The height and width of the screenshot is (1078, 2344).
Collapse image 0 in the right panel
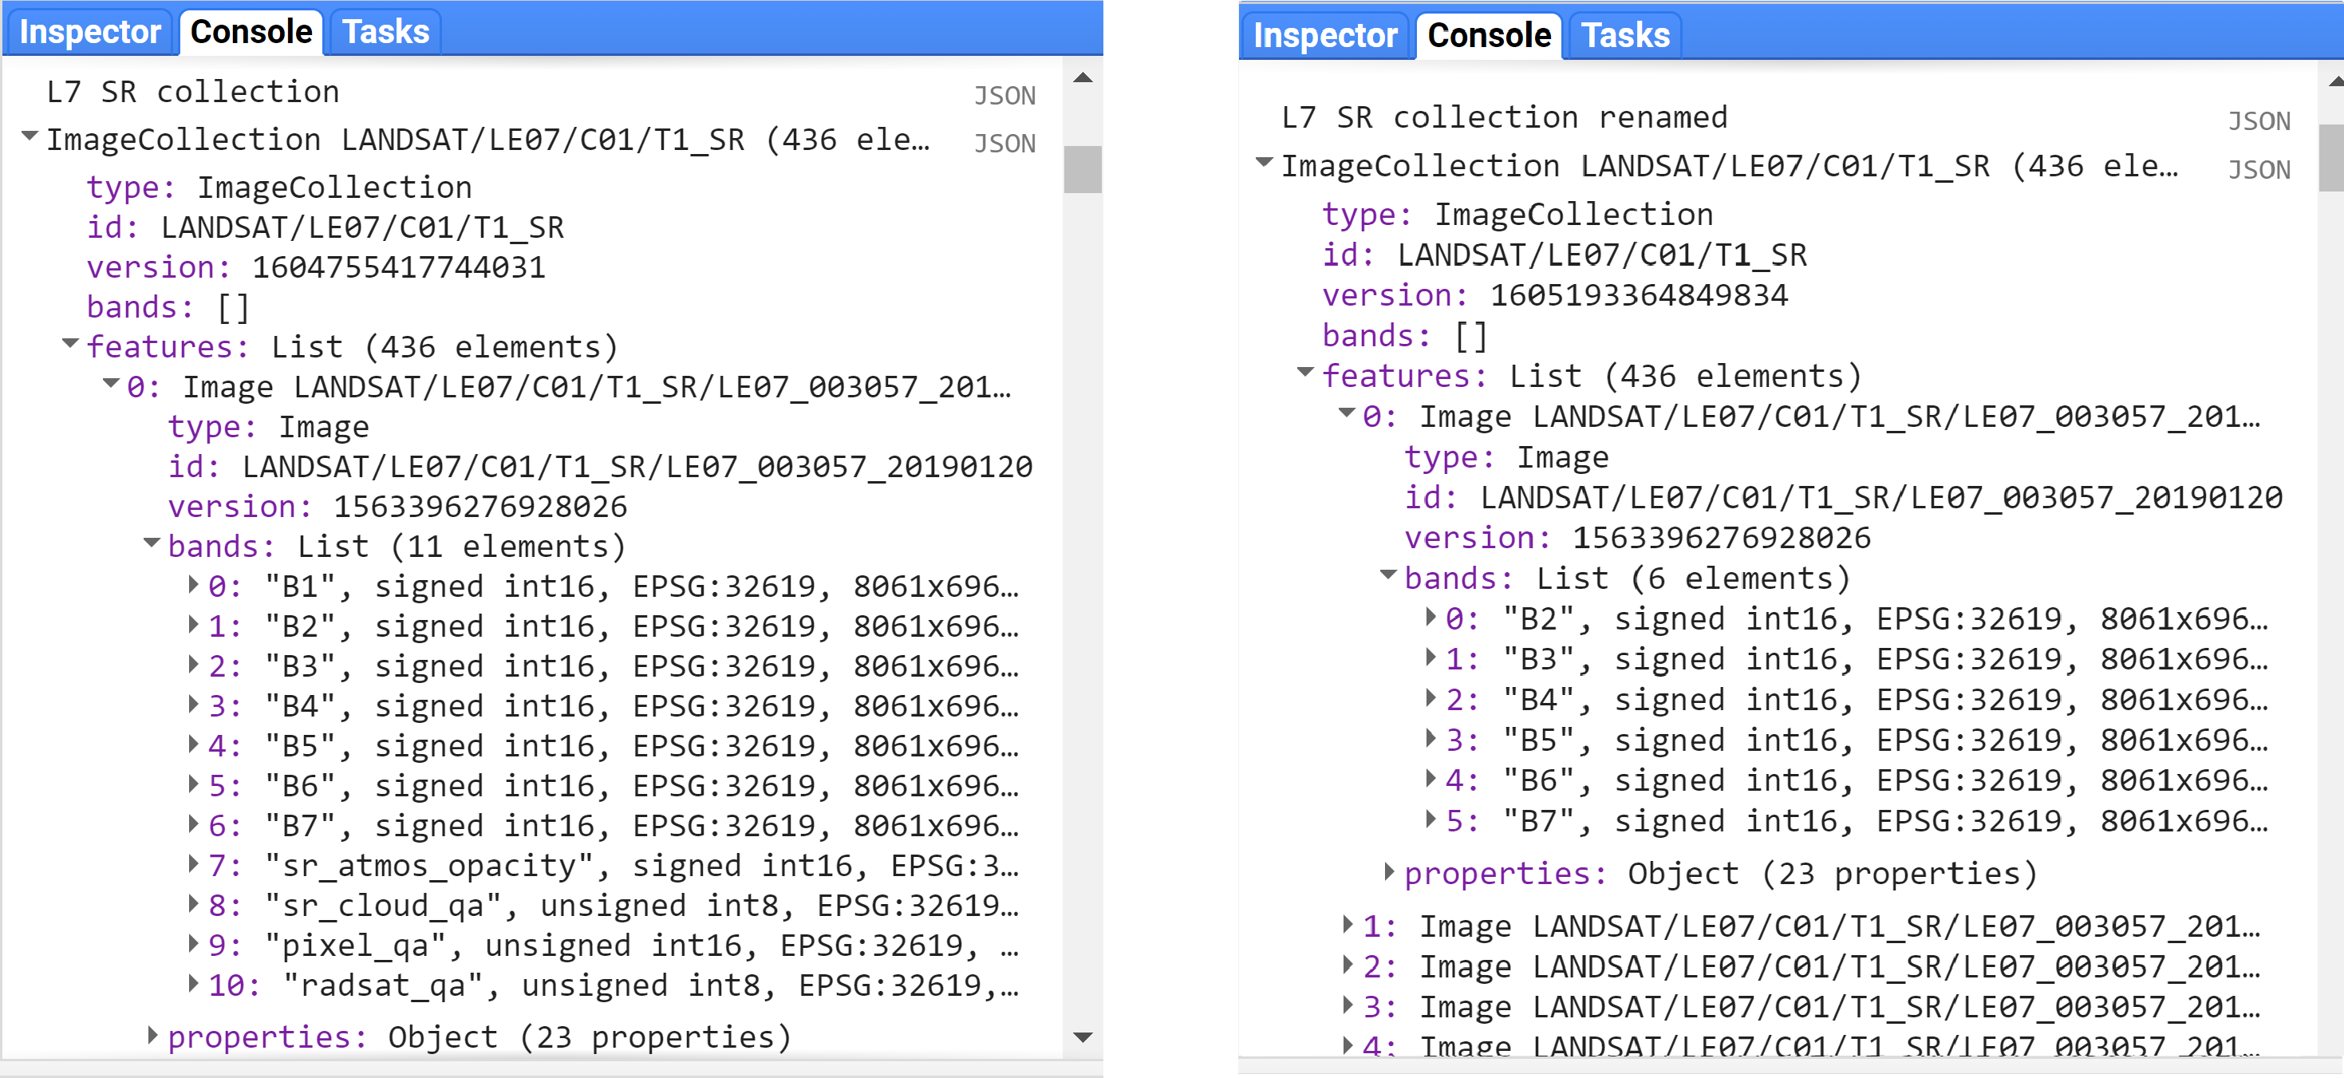(1348, 413)
